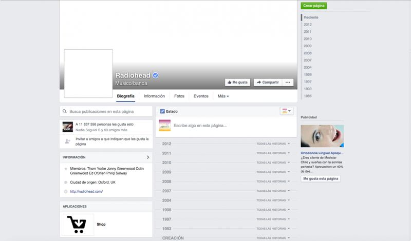Image resolution: width=411 pixels, height=241 pixels.
Task: Click the Crear página button
Action: click(x=314, y=6)
